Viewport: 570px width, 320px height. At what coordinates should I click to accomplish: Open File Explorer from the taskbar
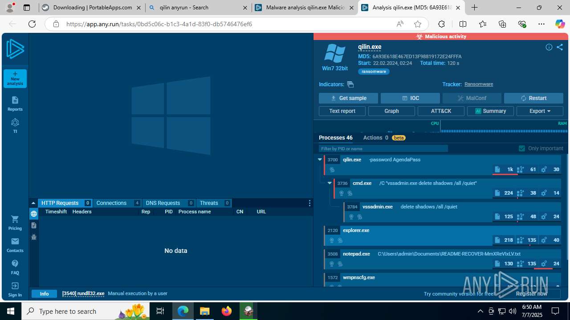[204, 311]
